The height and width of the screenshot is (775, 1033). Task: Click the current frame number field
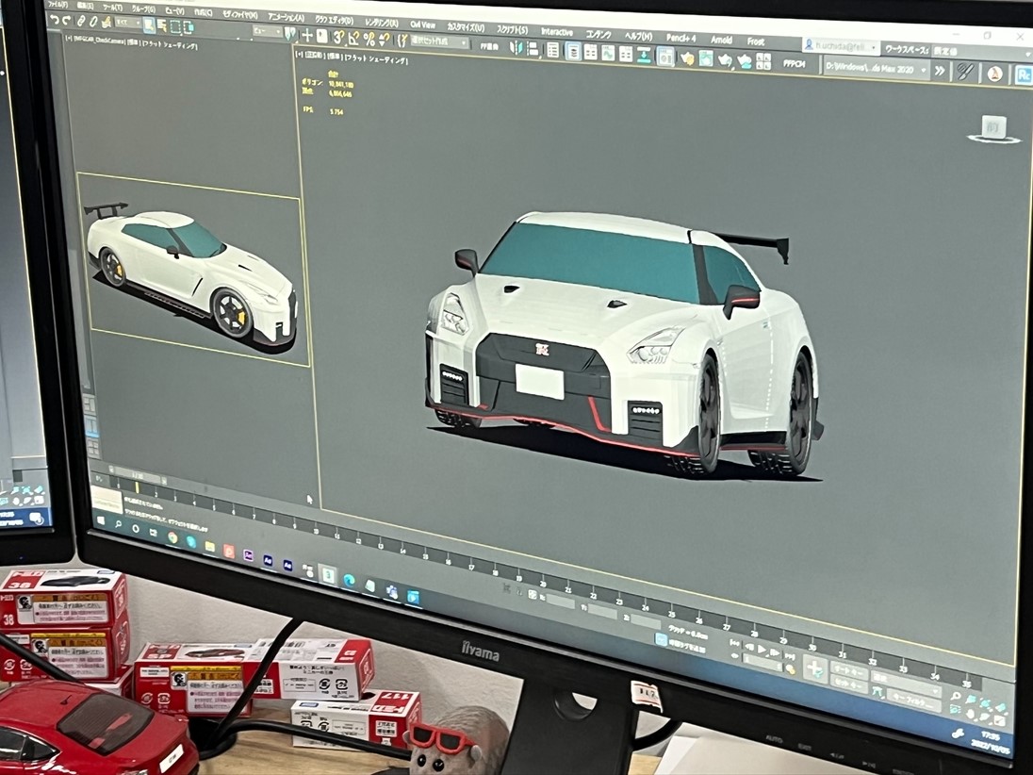click(762, 662)
